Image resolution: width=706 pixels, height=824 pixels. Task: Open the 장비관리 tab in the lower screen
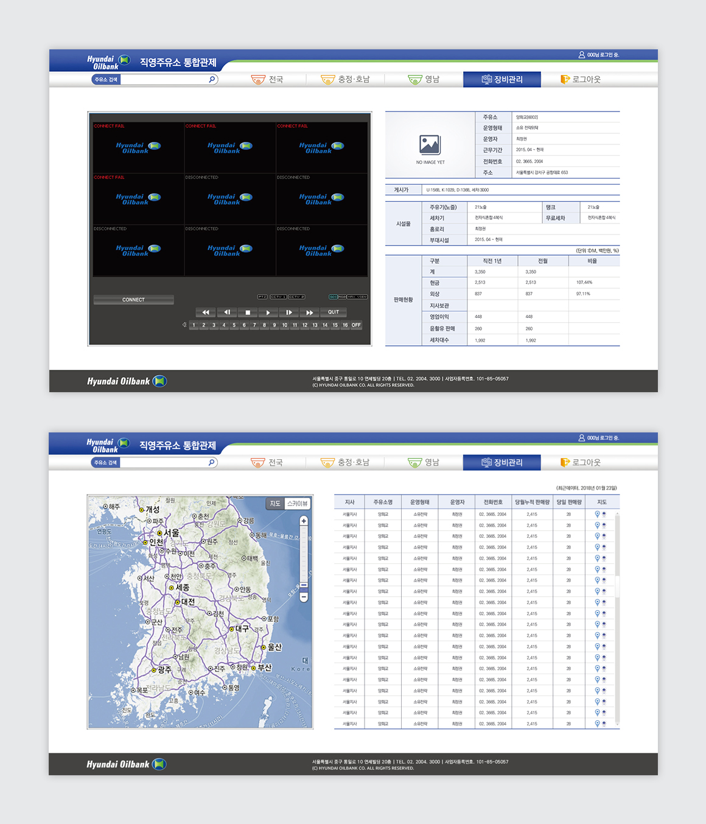[502, 462]
